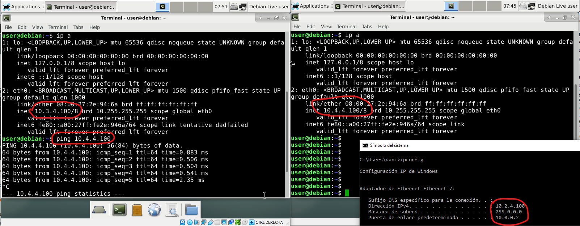
Task: Click the left panel's Terminal taskbar button
Action: pyautogui.click(x=81, y=7)
